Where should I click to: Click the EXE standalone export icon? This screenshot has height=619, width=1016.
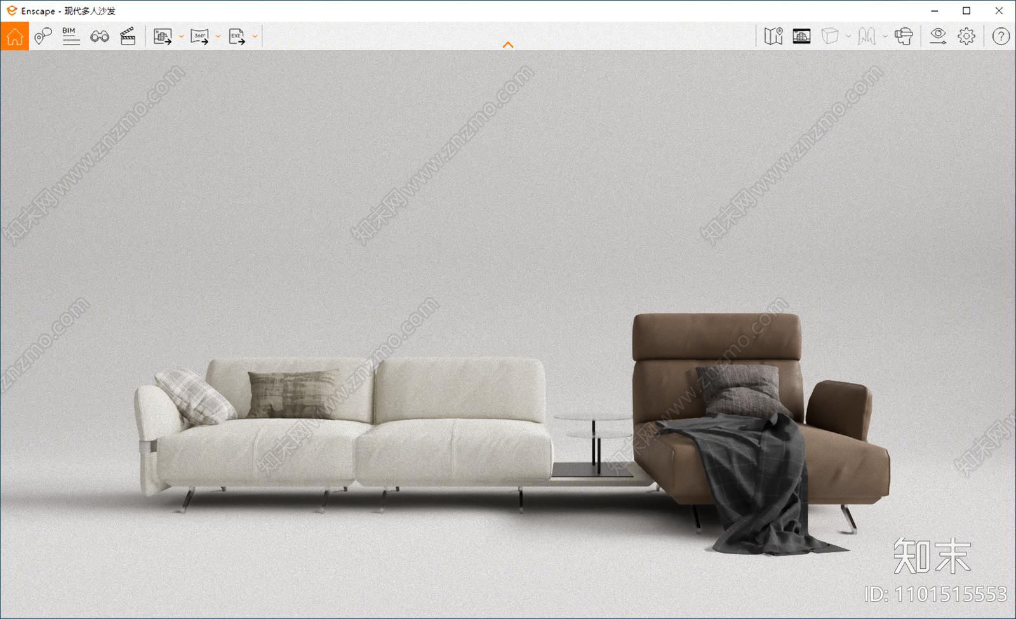[237, 36]
